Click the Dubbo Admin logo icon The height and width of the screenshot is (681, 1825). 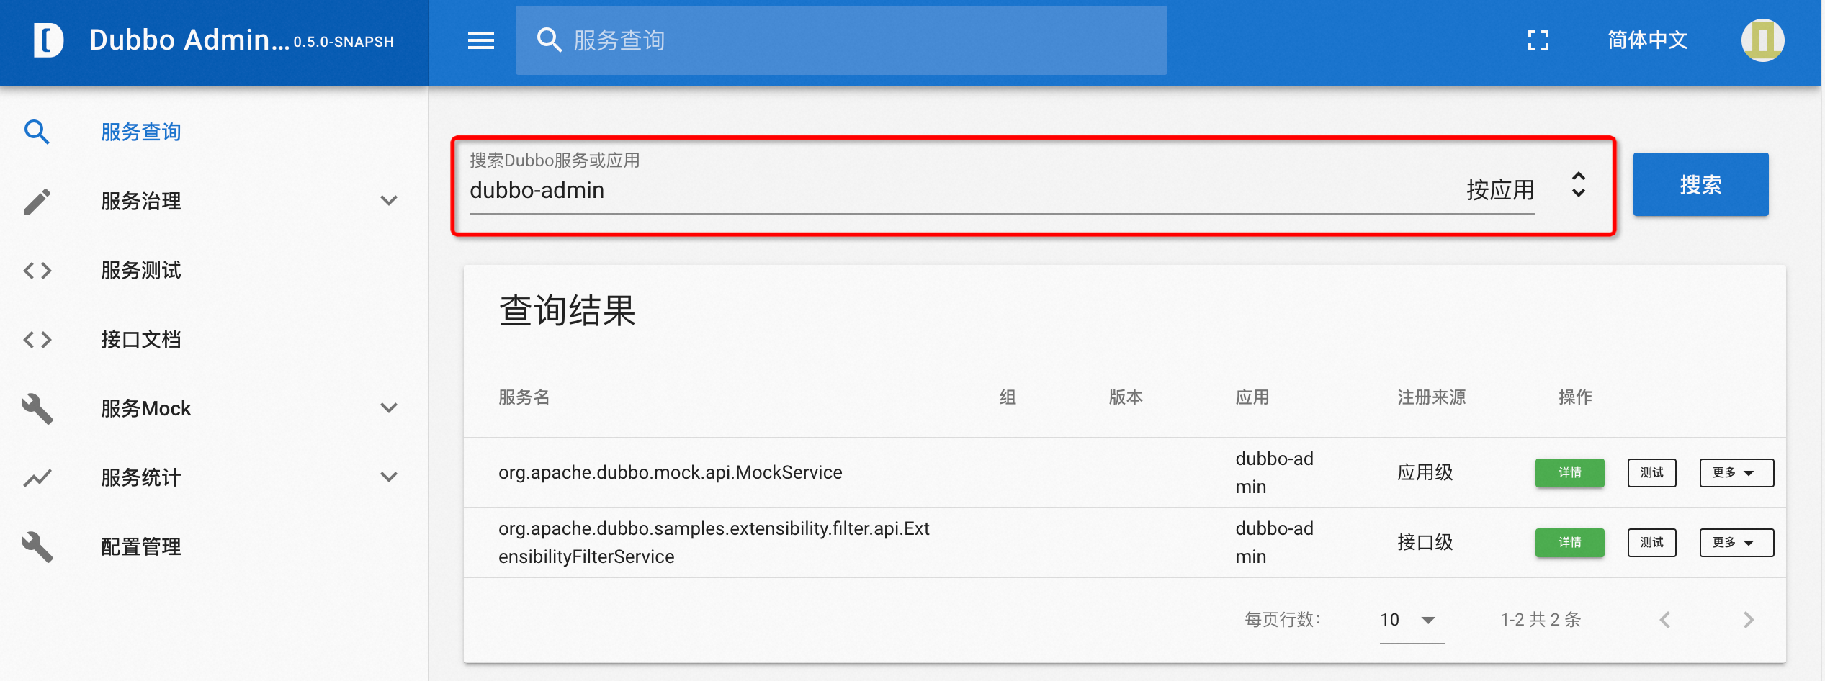pyautogui.click(x=48, y=40)
